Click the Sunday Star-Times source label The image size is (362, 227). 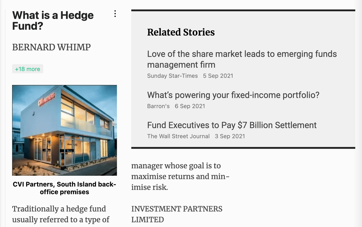(x=172, y=76)
